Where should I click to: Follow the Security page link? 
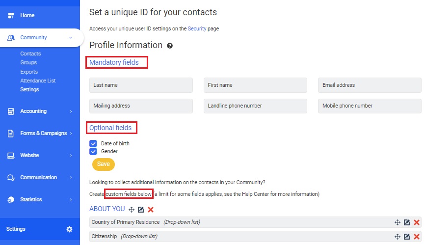(197, 29)
